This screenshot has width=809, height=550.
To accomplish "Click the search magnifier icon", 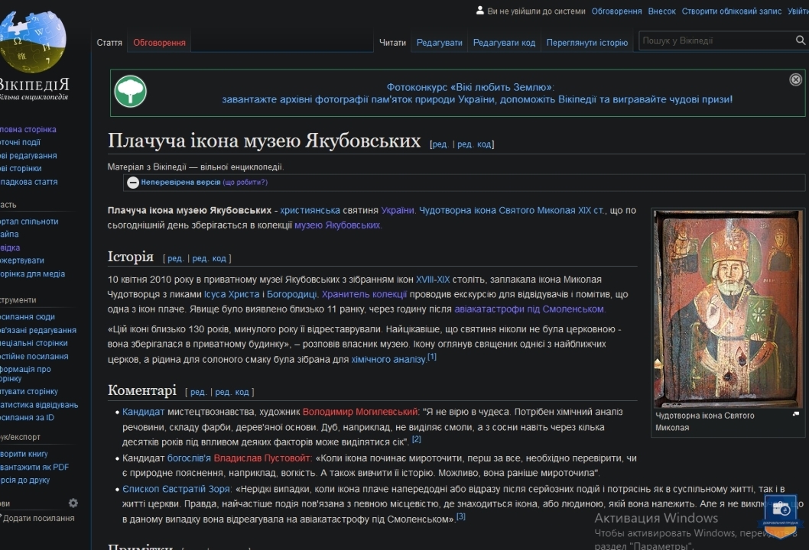I will coord(801,40).
